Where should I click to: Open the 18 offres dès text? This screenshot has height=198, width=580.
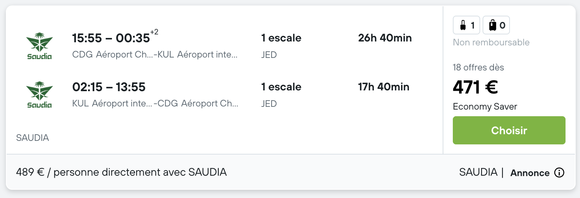point(478,67)
